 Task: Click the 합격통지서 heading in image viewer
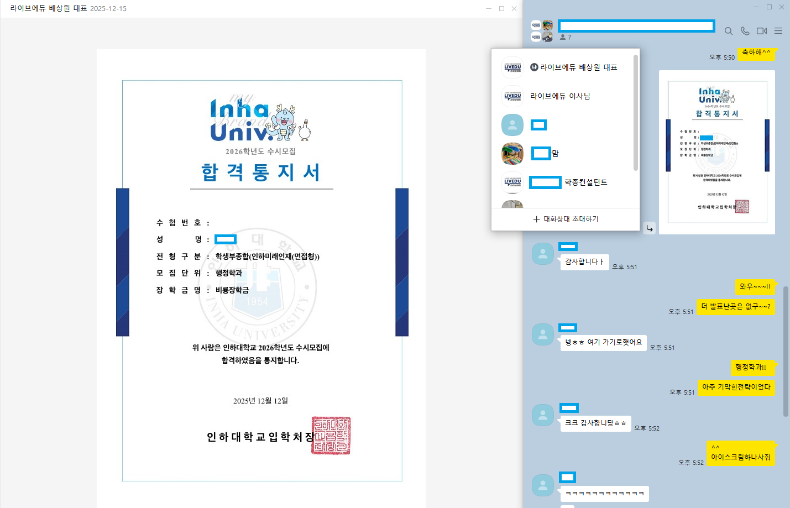tap(261, 172)
